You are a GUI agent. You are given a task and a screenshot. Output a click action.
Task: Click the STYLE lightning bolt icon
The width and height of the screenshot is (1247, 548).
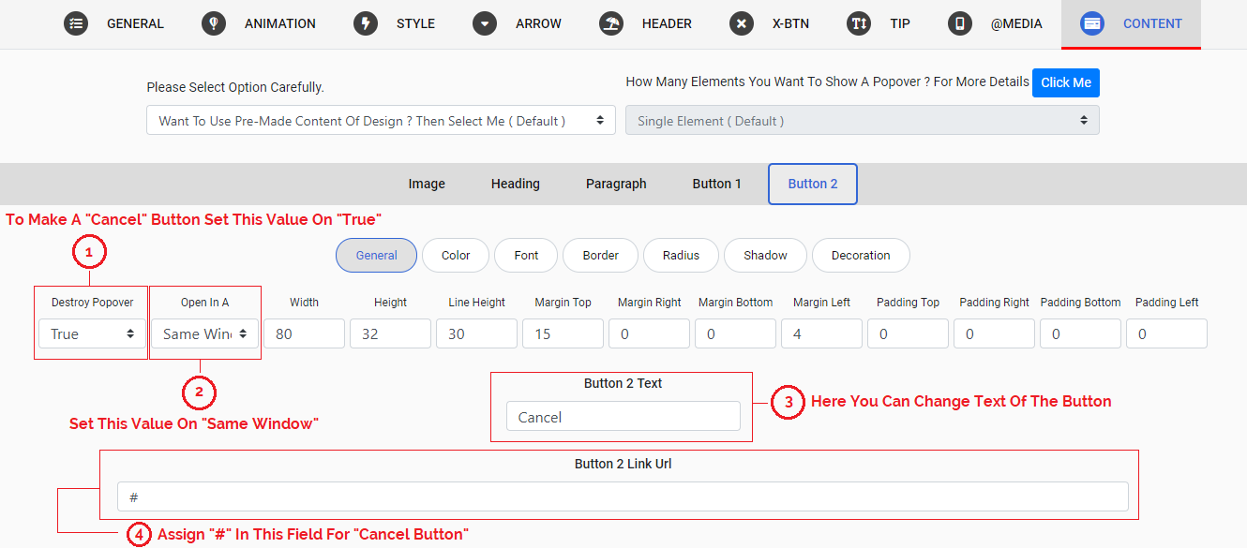pos(366,23)
